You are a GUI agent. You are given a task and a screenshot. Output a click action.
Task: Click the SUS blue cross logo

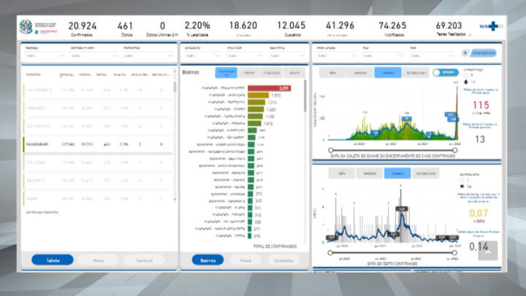click(x=493, y=26)
